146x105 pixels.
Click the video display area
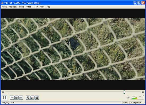point(73,49)
